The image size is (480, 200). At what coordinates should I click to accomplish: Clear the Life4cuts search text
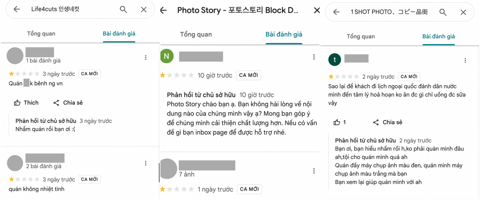tap(144, 9)
